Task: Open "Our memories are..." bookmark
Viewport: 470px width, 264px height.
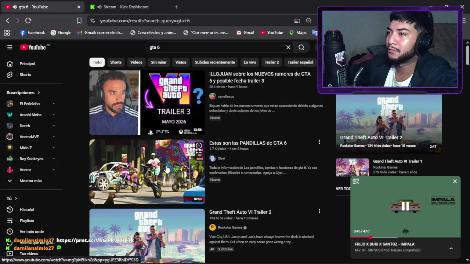Action: [x=206, y=33]
